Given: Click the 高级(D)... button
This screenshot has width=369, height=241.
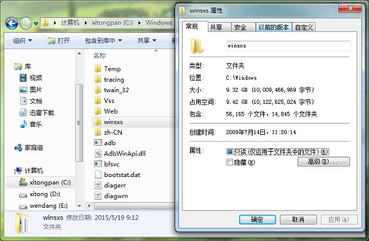Looking at the screenshot, I should click(323, 162).
